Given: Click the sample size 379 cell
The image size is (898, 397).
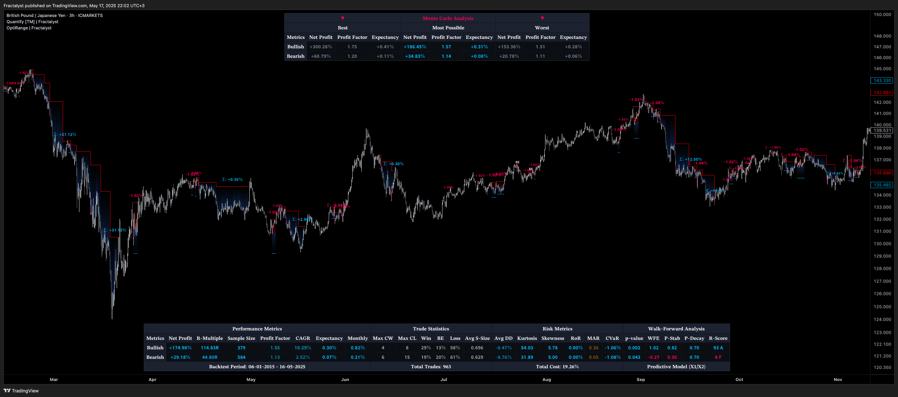Looking at the screenshot, I should point(241,348).
